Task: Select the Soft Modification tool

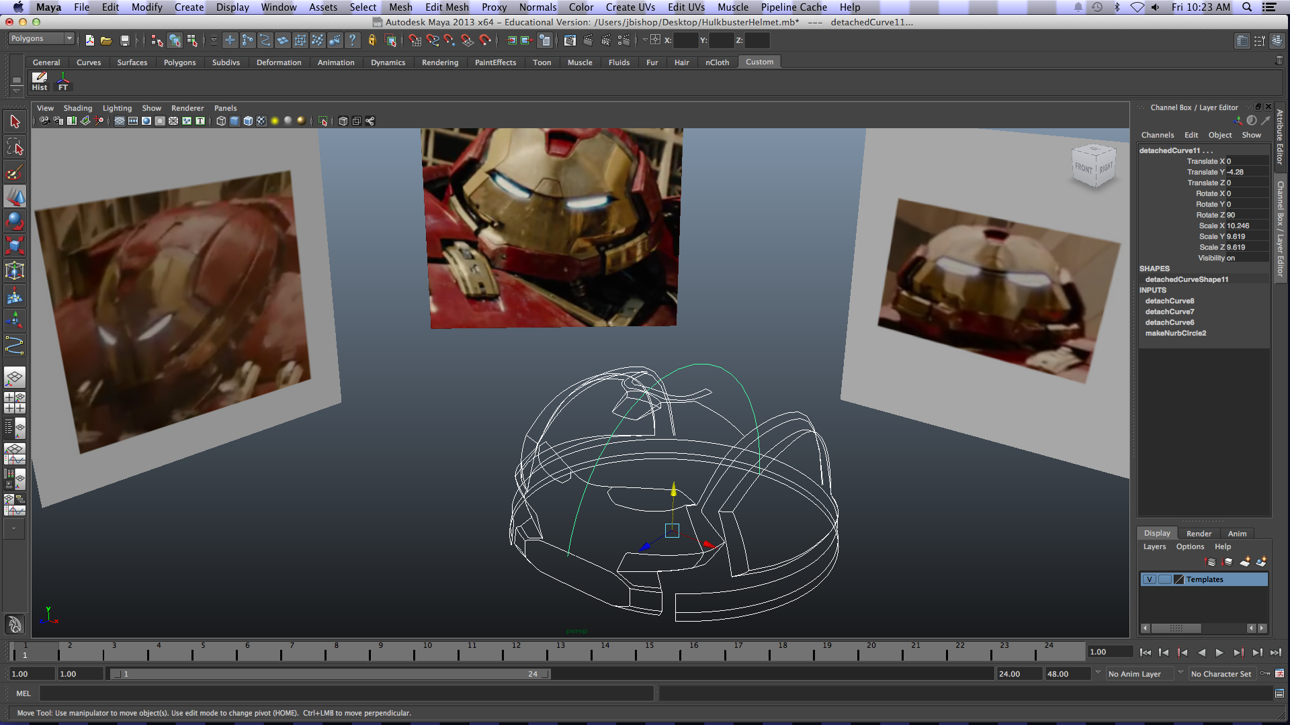Action: pyautogui.click(x=15, y=295)
